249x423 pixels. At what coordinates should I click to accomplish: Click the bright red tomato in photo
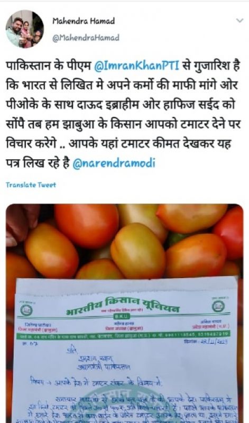coord(229,232)
